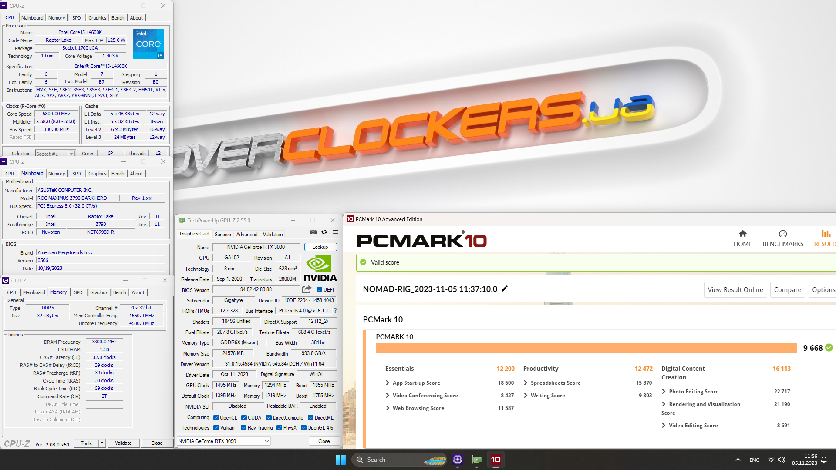This screenshot has height=470, width=836.
Task: Toggle the OpenCL checkbox
Action: click(x=216, y=418)
